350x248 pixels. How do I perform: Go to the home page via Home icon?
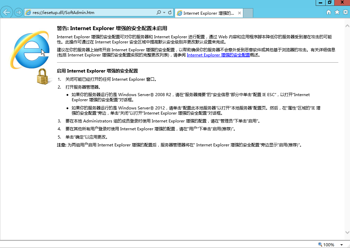329,12
